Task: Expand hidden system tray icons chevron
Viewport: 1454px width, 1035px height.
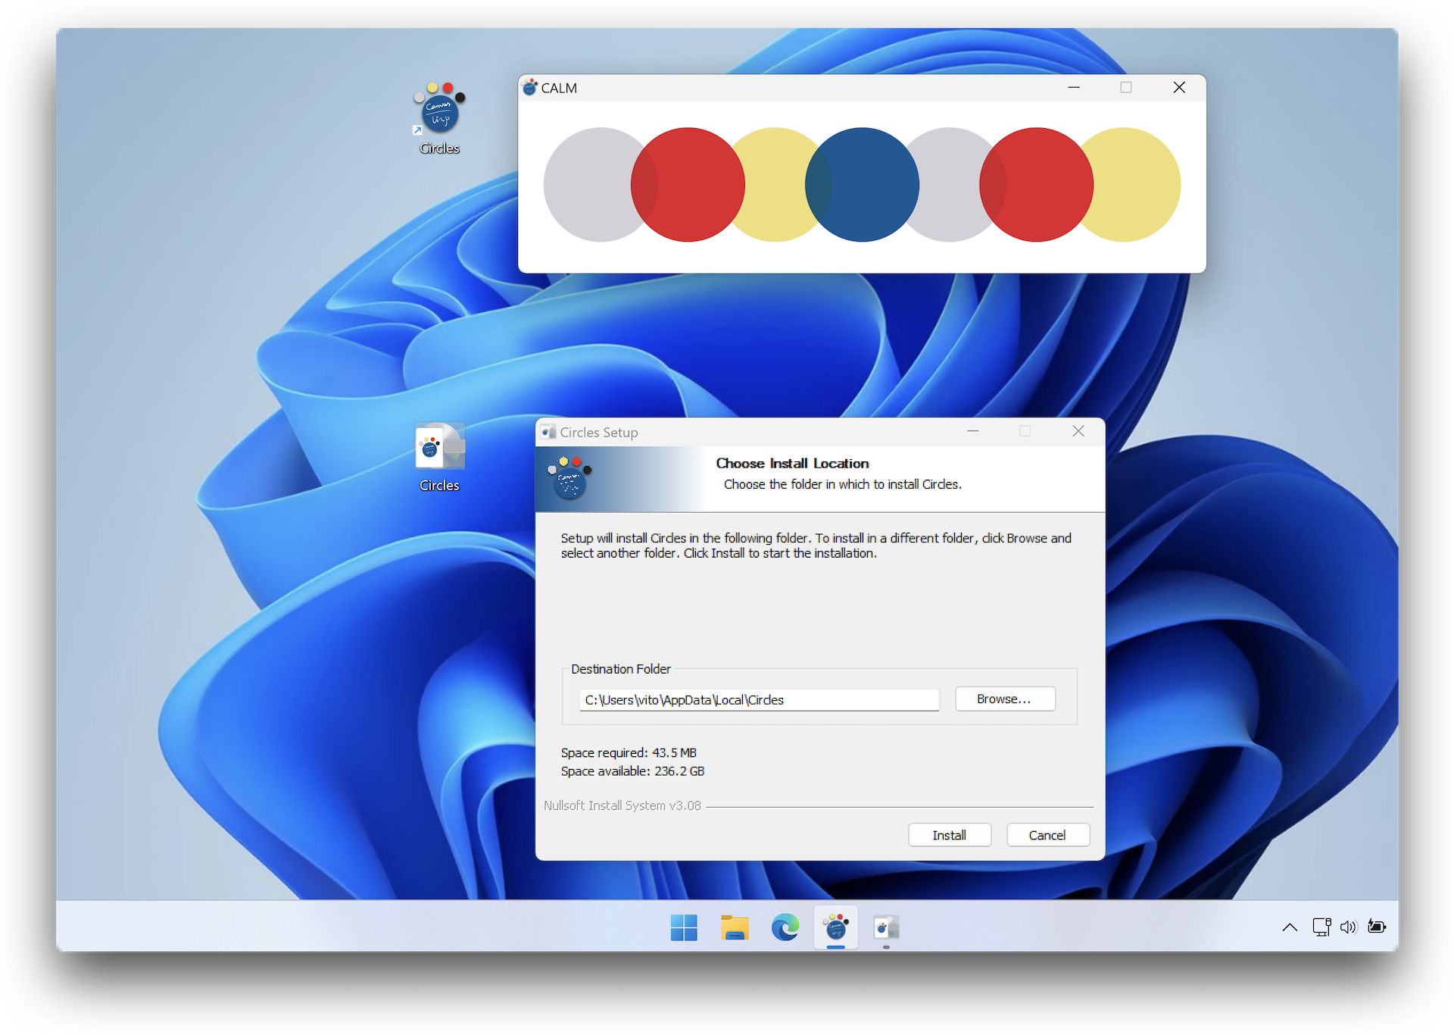Action: (x=1290, y=927)
